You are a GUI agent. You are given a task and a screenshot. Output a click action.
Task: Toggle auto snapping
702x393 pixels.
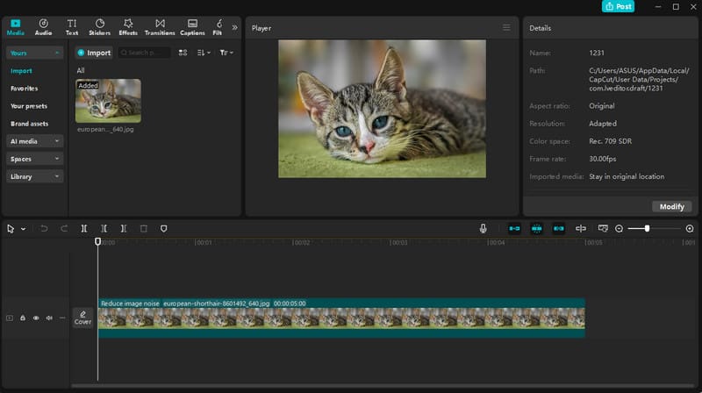point(536,228)
